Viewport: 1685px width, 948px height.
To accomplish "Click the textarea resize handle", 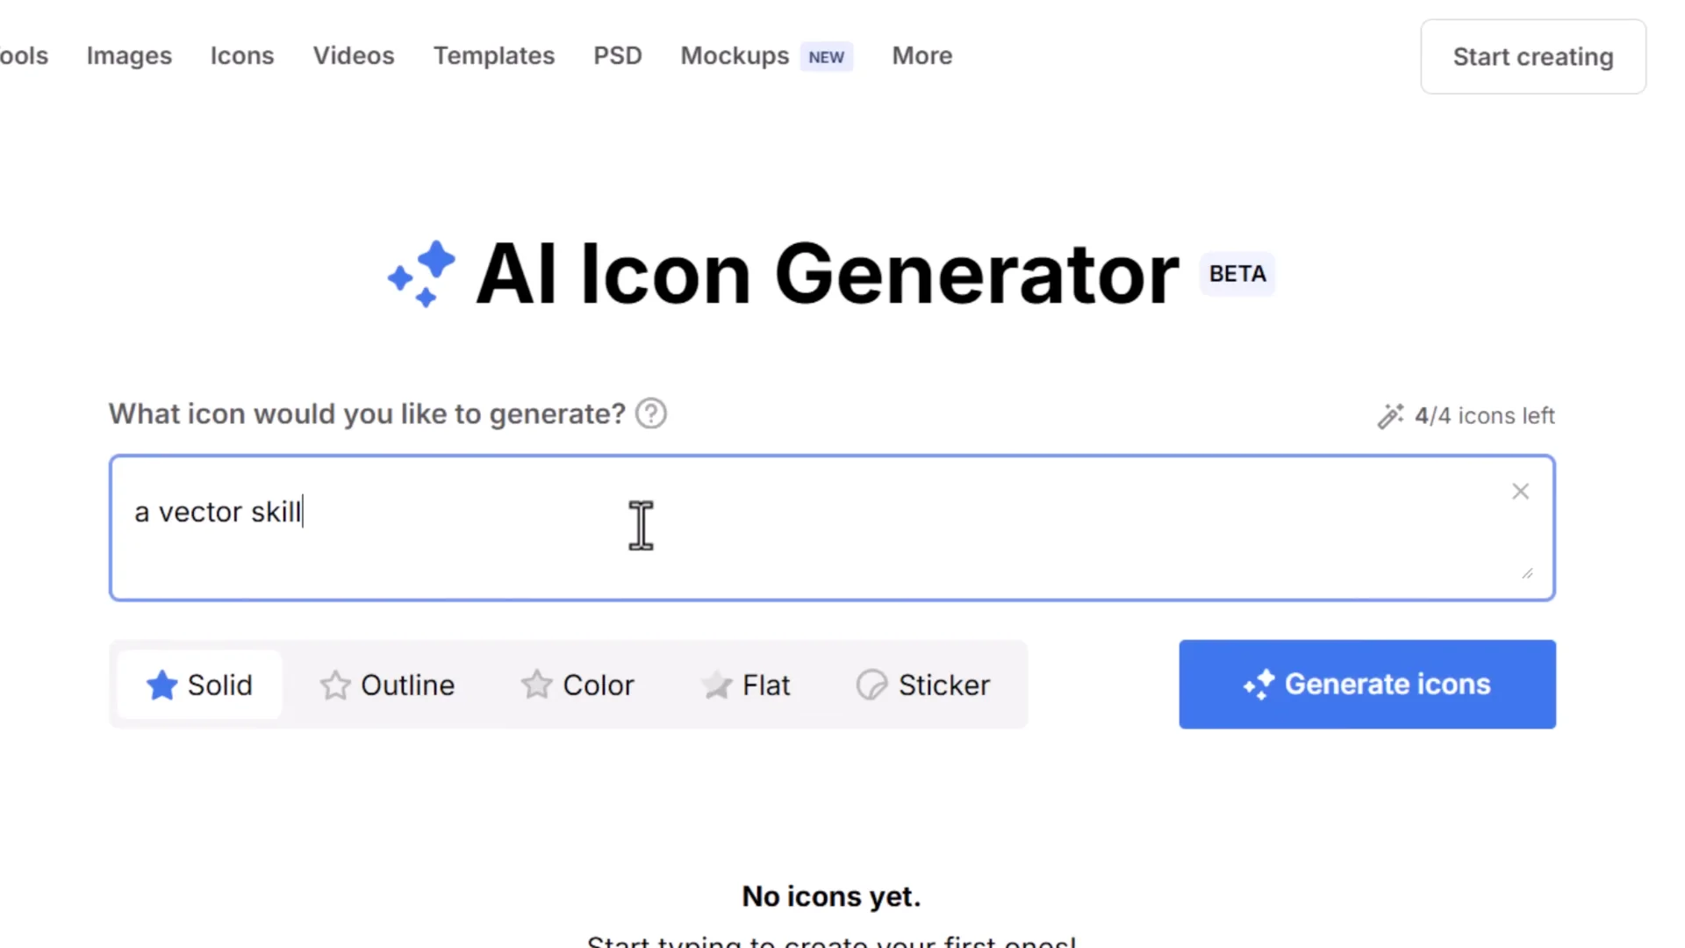I will click(1527, 573).
